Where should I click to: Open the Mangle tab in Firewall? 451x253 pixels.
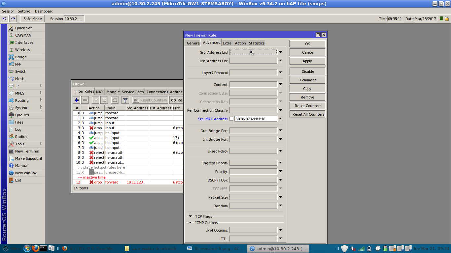[x=113, y=92]
